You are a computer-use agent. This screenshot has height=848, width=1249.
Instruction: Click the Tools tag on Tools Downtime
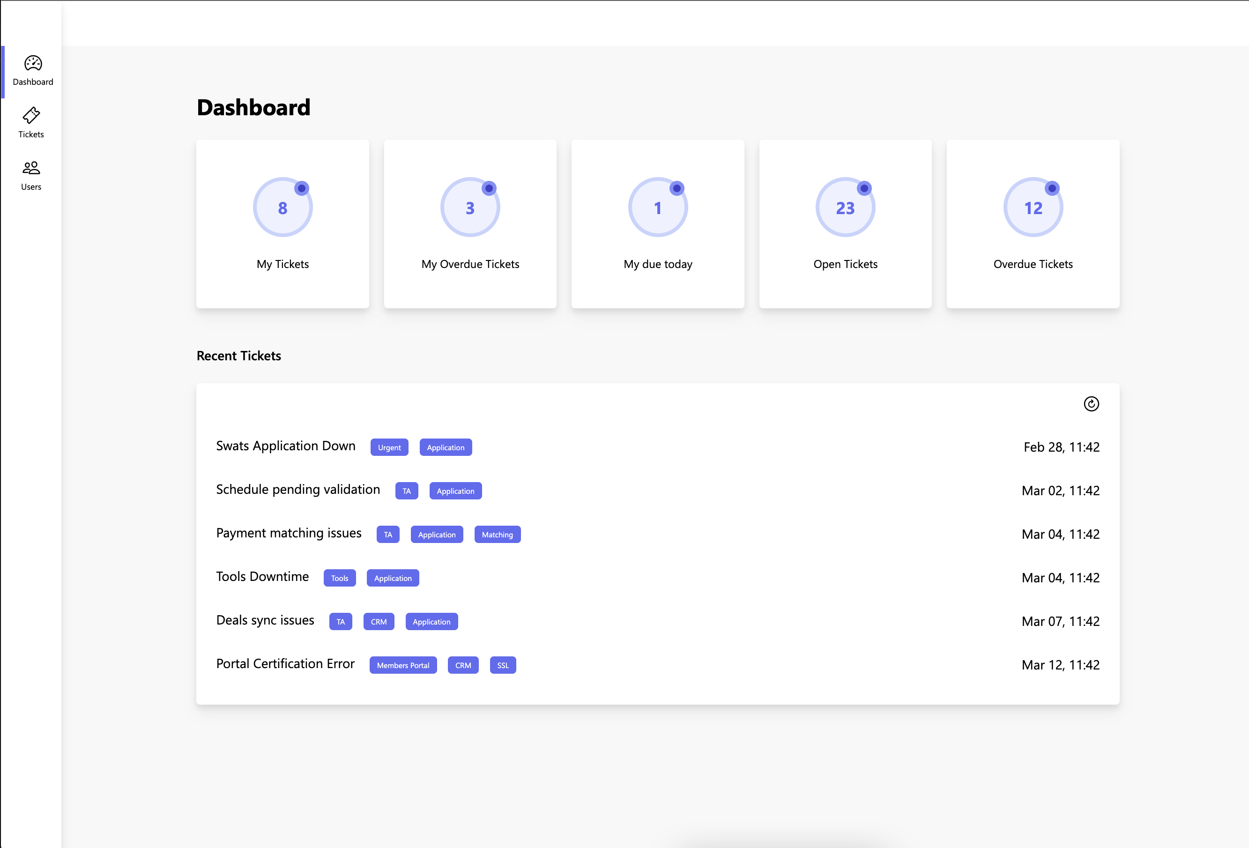340,578
